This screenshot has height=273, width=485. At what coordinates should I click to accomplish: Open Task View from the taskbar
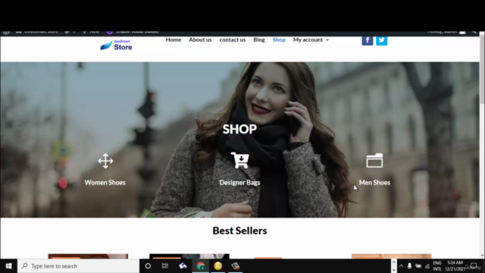coord(165,266)
